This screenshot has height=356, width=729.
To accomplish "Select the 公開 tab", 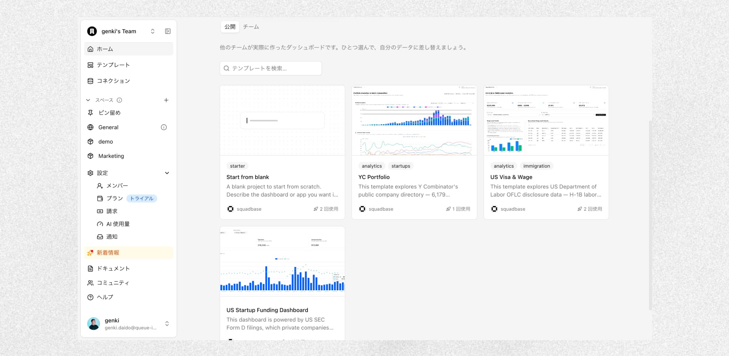I will click(x=230, y=27).
